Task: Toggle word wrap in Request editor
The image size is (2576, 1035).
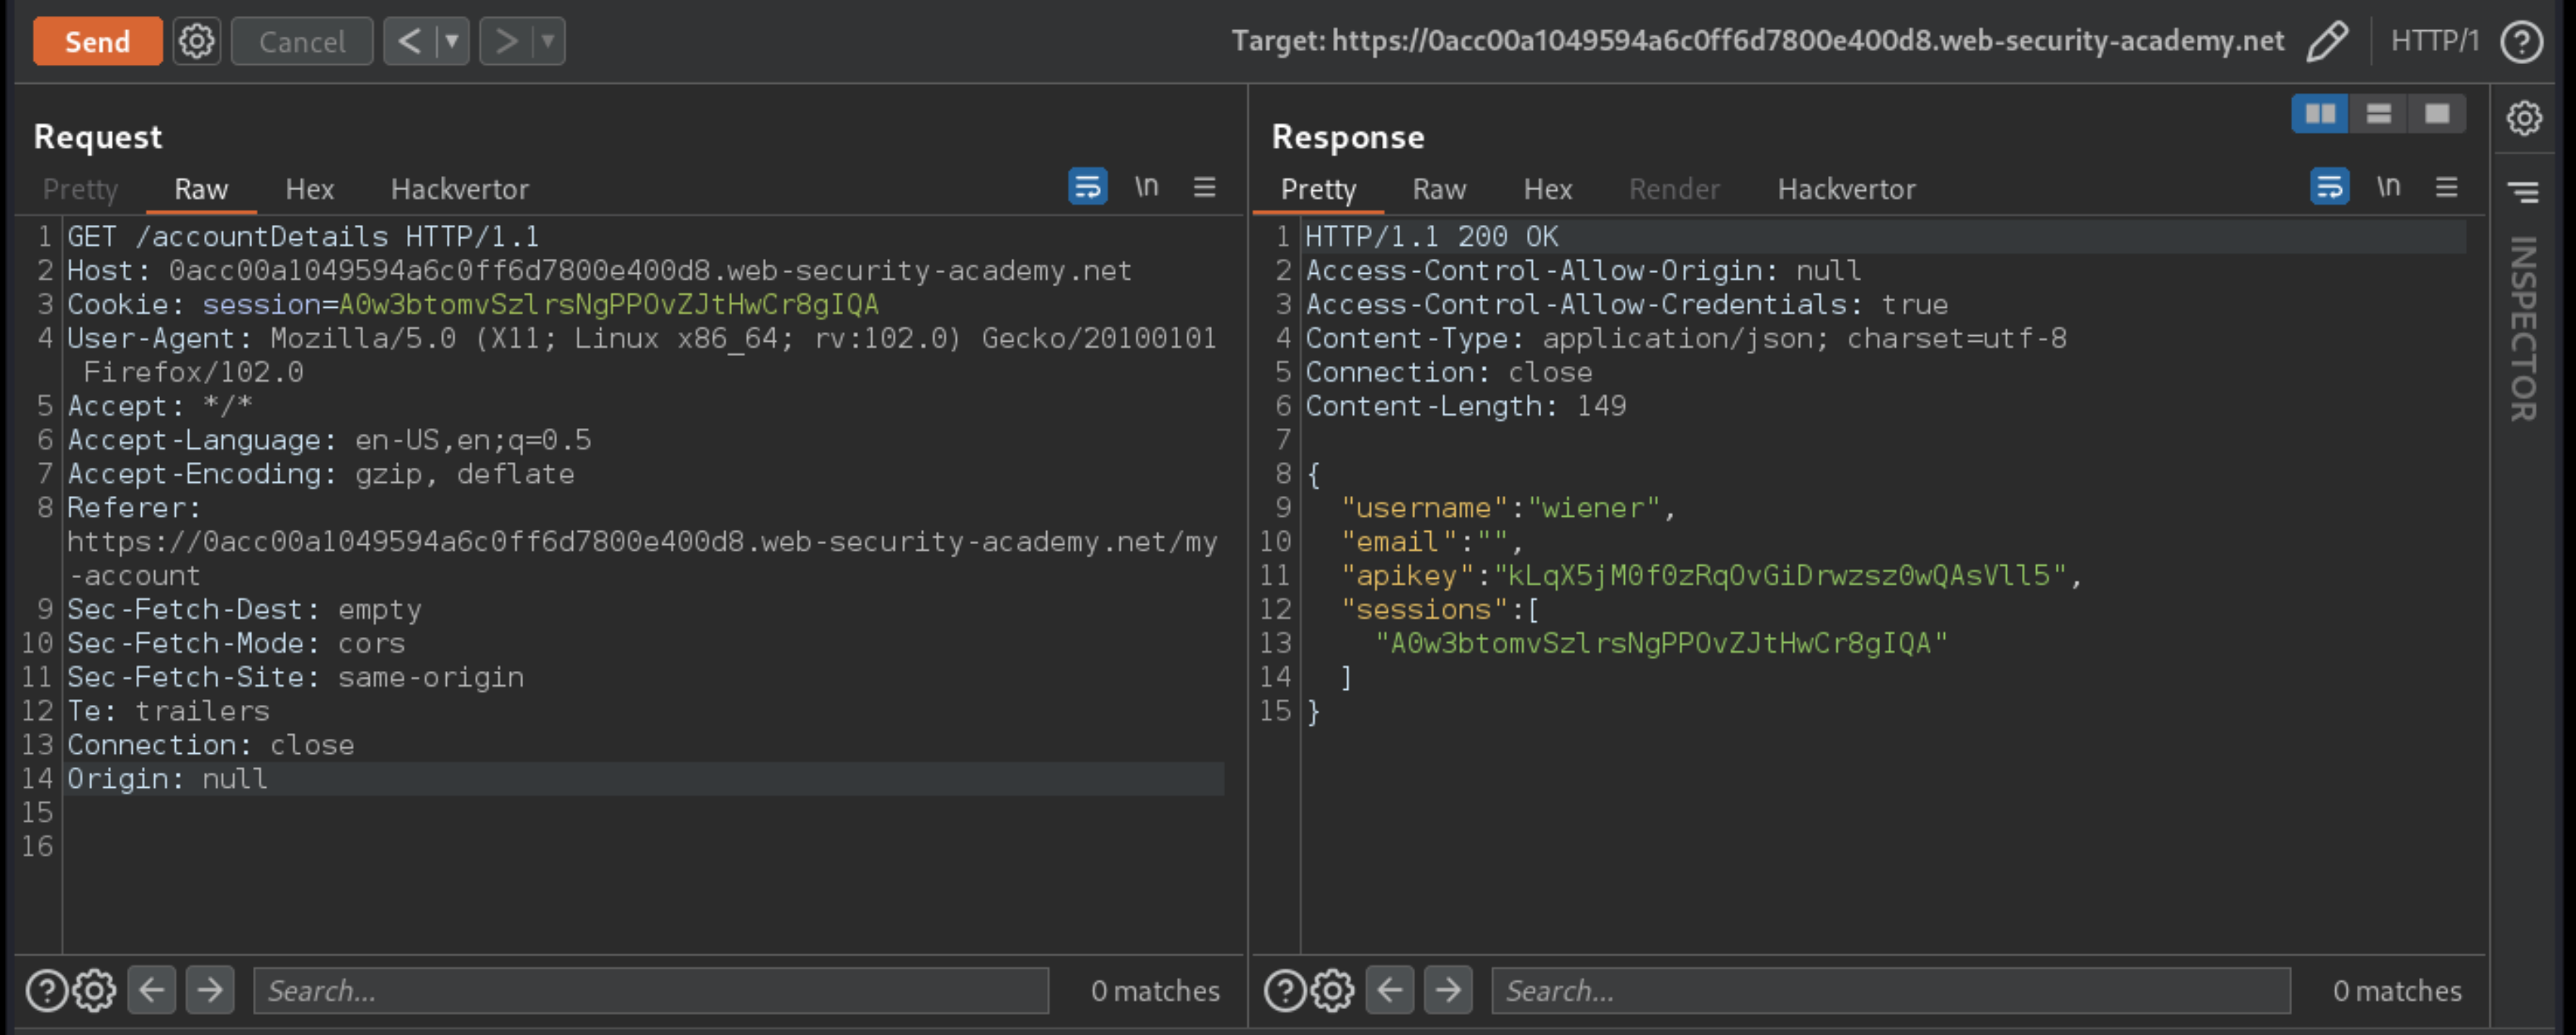Action: tap(1087, 186)
